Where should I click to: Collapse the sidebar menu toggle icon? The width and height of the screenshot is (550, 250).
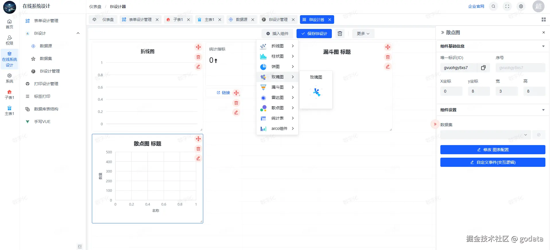[x=80, y=247]
